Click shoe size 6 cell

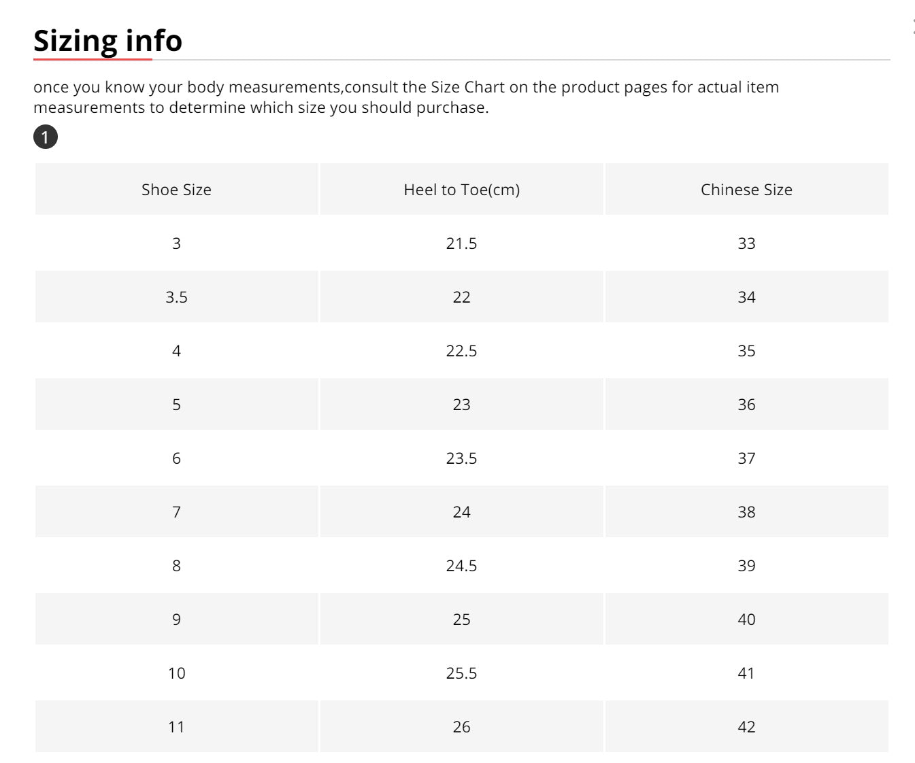point(176,458)
